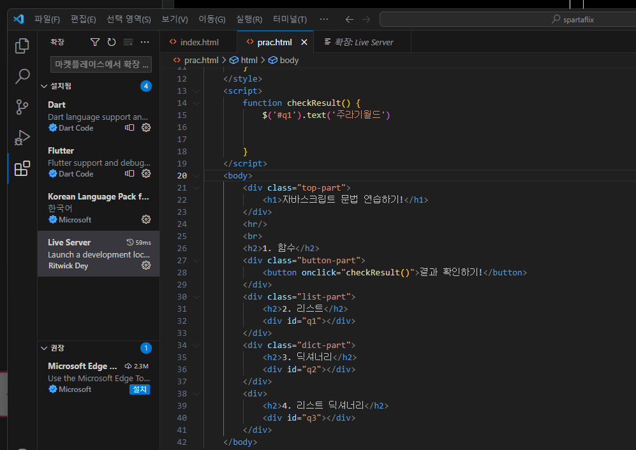Open the Explorer view in activity bar

[22, 46]
